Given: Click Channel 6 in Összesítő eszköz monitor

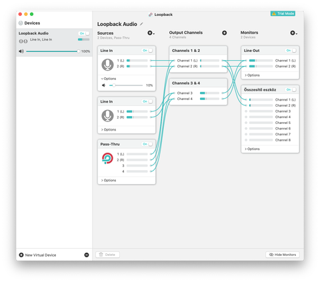Looking at the screenshot, I should point(283,129).
